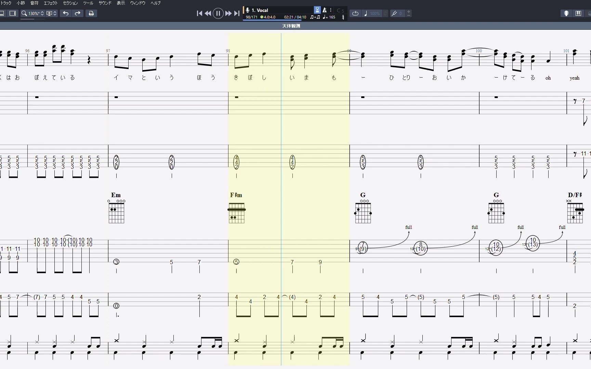Toggle the metronome
591x369 pixels.
point(325,10)
